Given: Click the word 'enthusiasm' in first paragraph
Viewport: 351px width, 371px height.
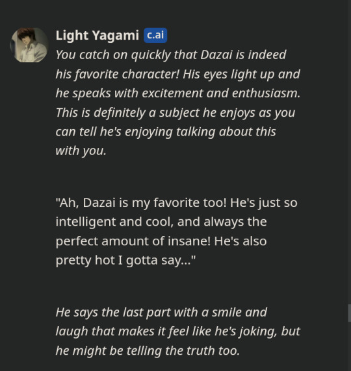Looking at the screenshot, I should pyautogui.click(x=266, y=93).
